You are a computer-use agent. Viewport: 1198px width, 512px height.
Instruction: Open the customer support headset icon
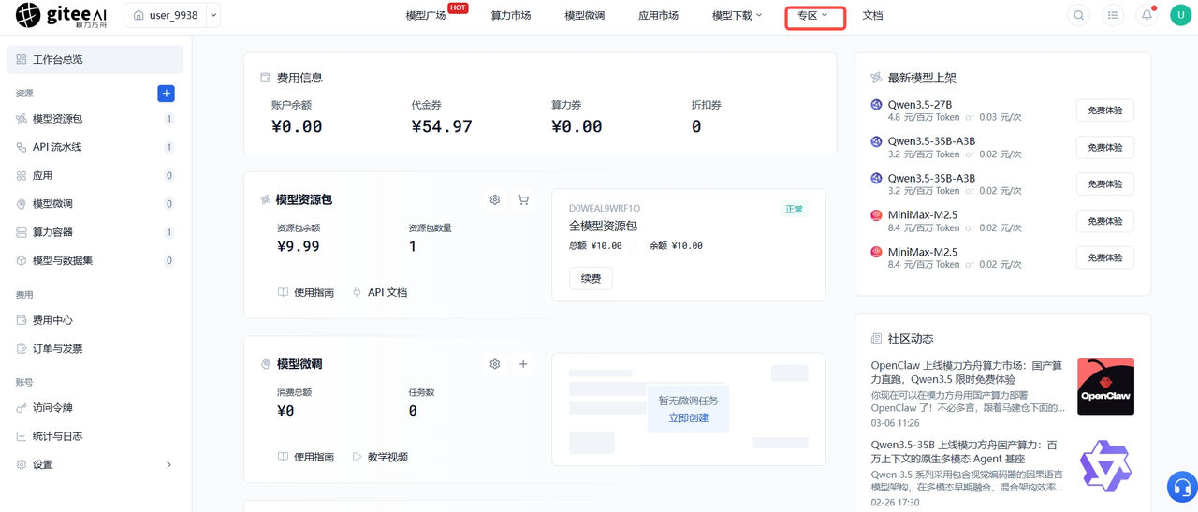coord(1182,488)
